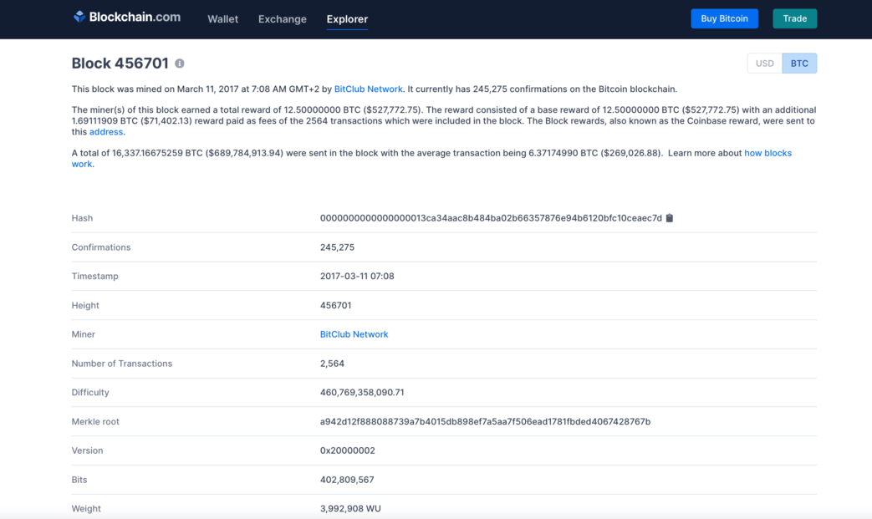Click the Blockchain.com logo
Image resolution: width=872 pixels, height=519 pixels.
point(126,18)
